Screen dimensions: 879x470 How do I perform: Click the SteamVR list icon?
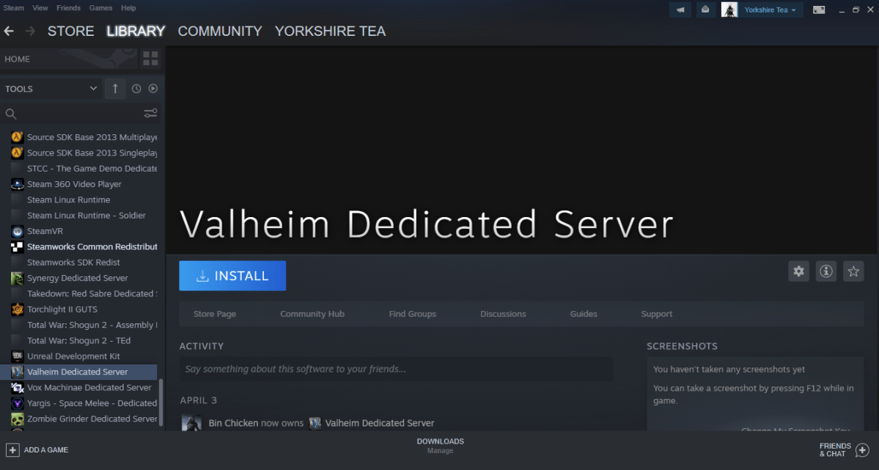[x=18, y=231]
